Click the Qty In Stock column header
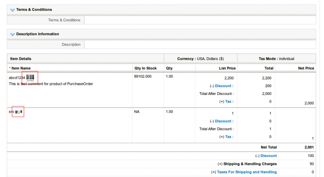This screenshot has height=177, width=324. [145, 68]
